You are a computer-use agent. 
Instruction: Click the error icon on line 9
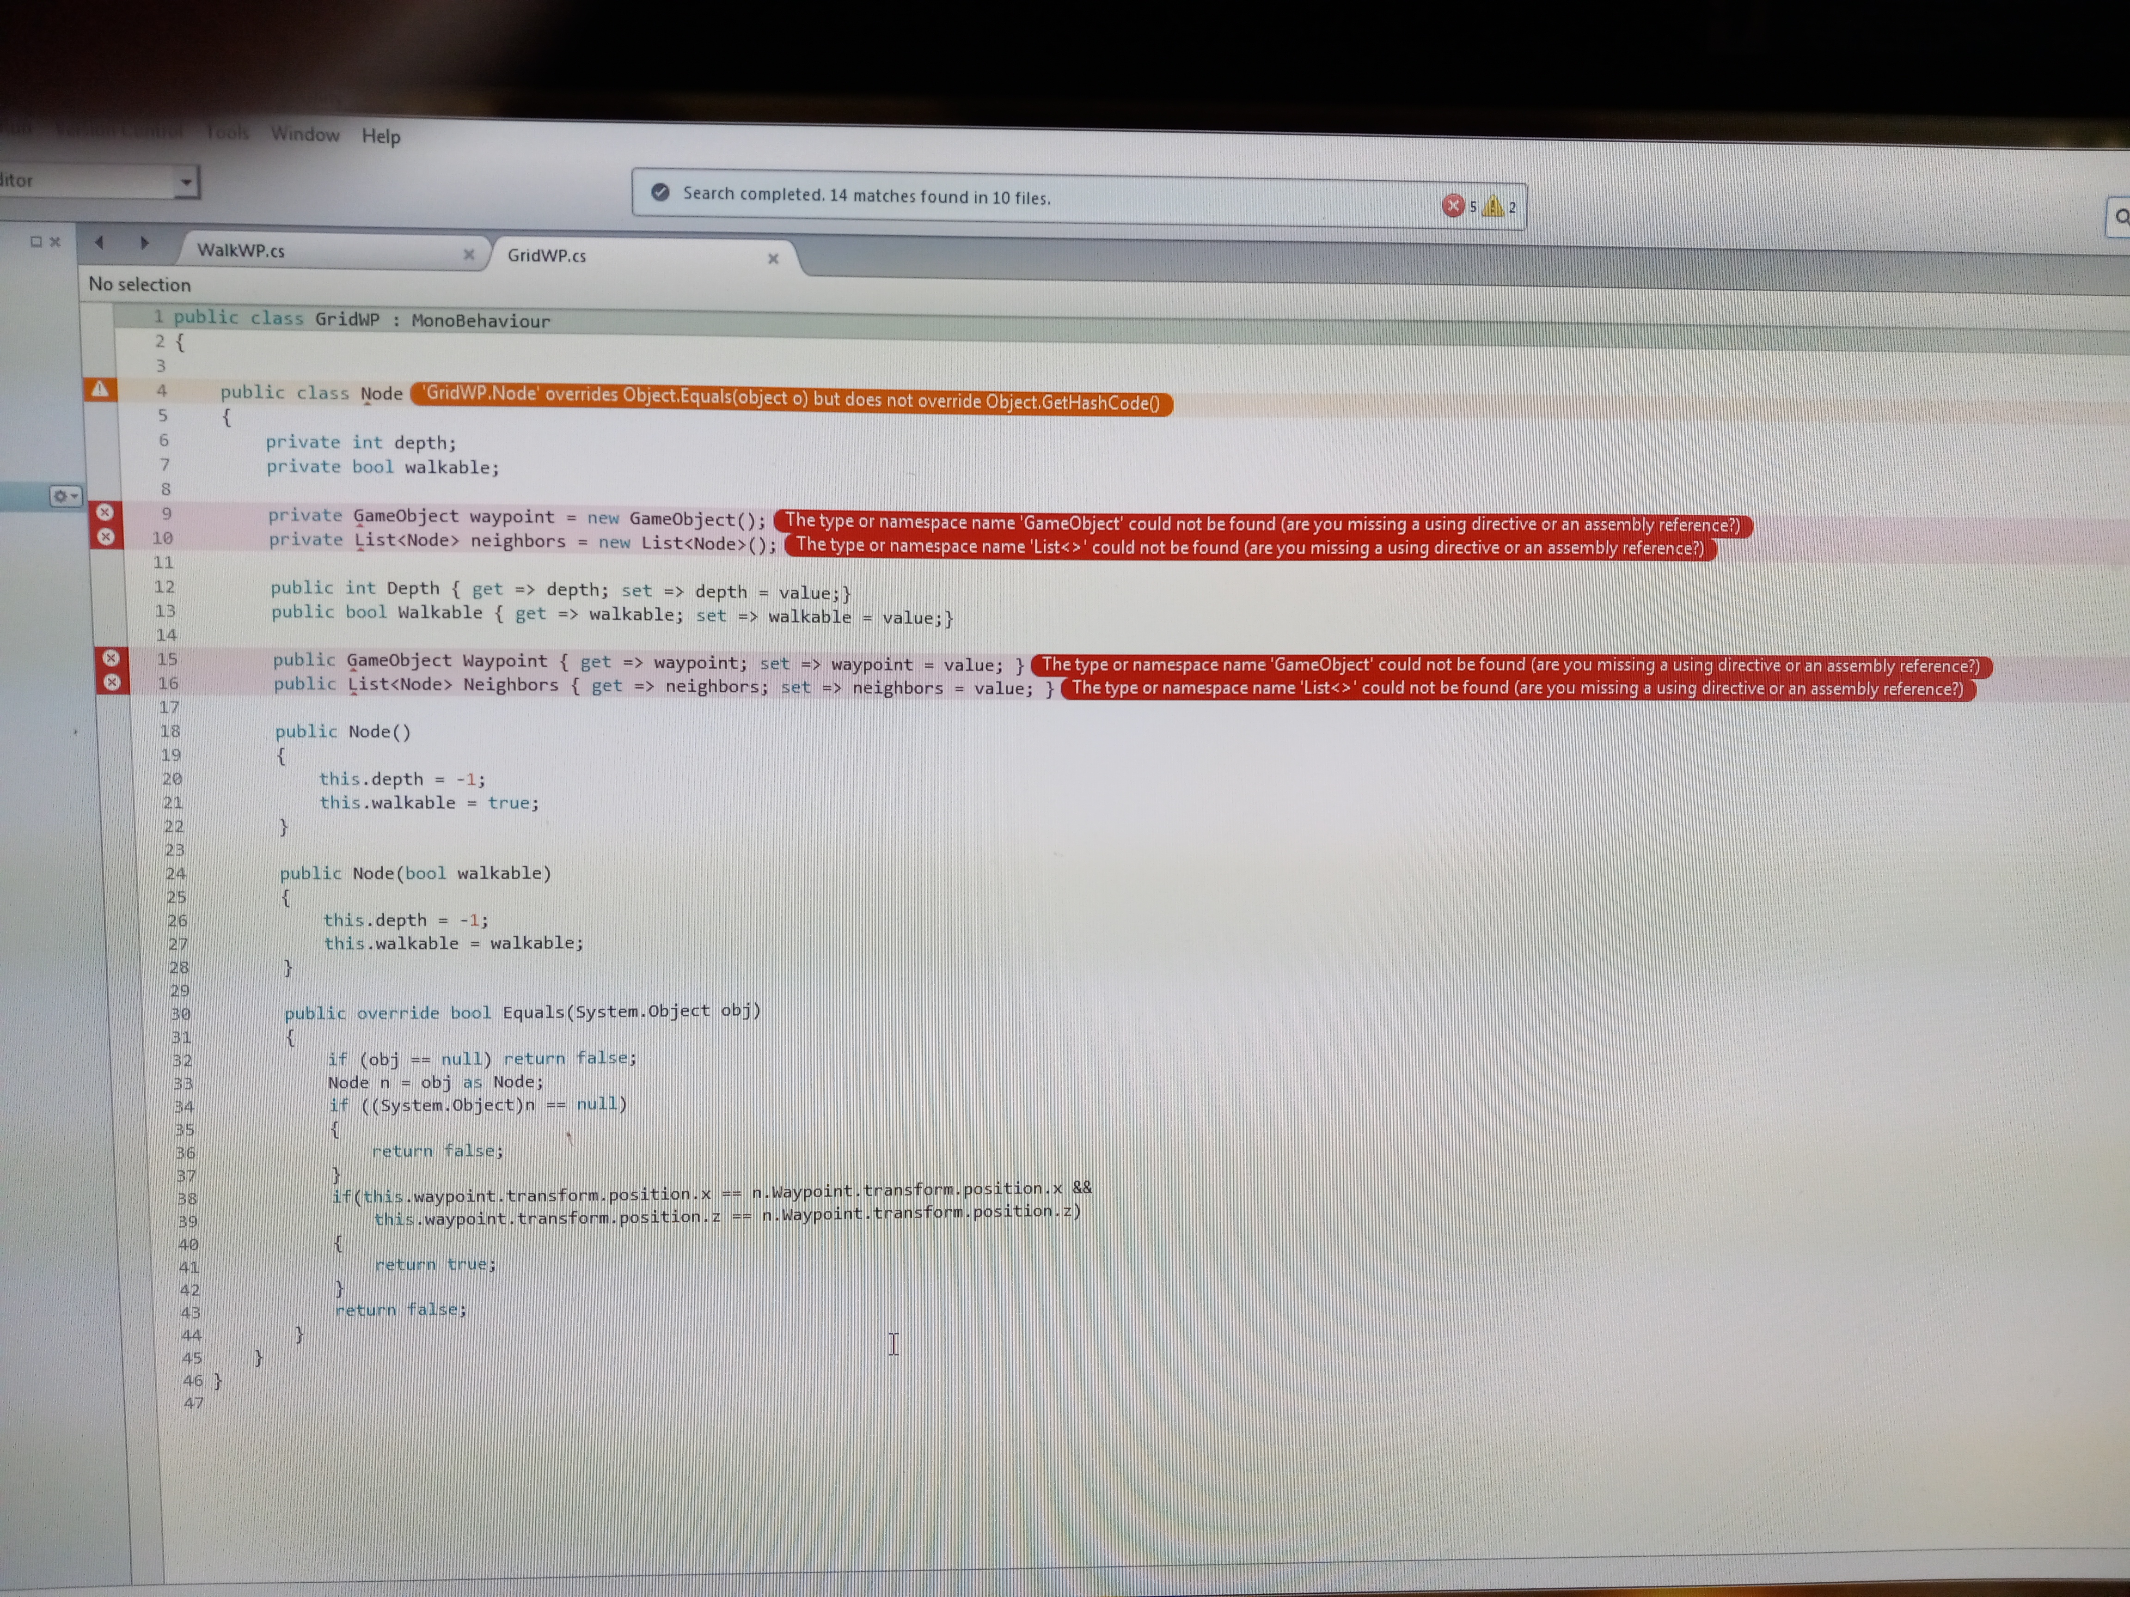pos(106,512)
